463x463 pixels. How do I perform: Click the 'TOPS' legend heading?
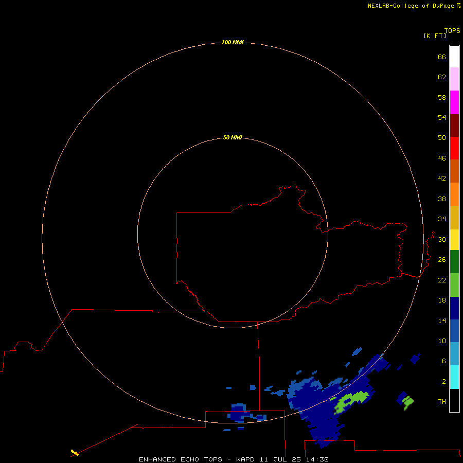pos(452,30)
